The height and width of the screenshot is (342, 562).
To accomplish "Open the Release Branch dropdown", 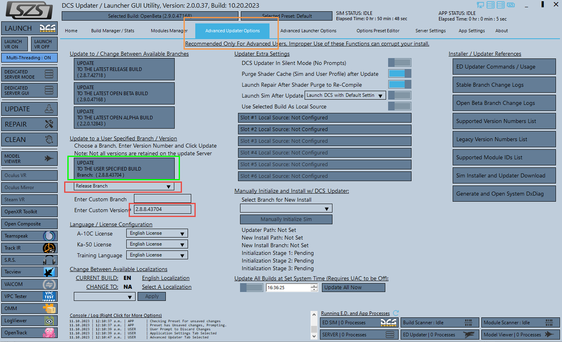I will tap(124, 186).
